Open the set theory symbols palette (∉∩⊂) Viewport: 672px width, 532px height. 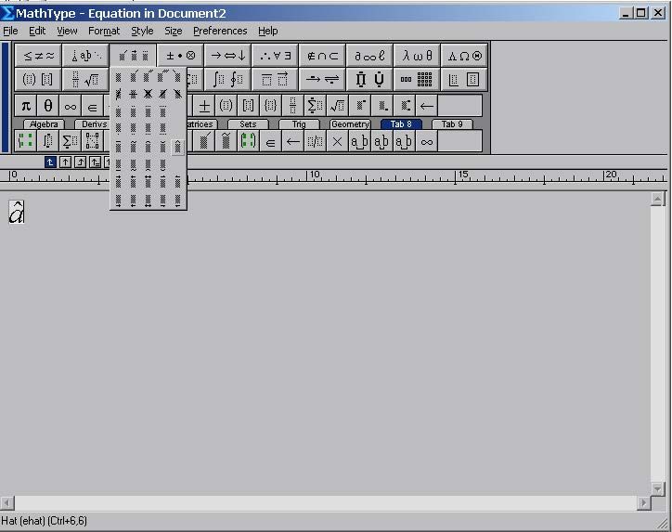point(322,56)
